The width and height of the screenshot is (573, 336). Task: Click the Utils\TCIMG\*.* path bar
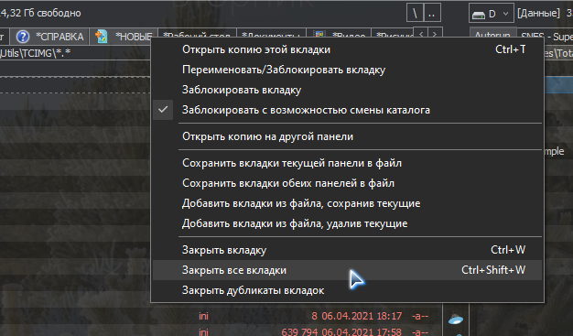(x=75, y=53)
